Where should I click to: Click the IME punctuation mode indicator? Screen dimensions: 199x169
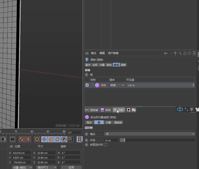[186, 109]
